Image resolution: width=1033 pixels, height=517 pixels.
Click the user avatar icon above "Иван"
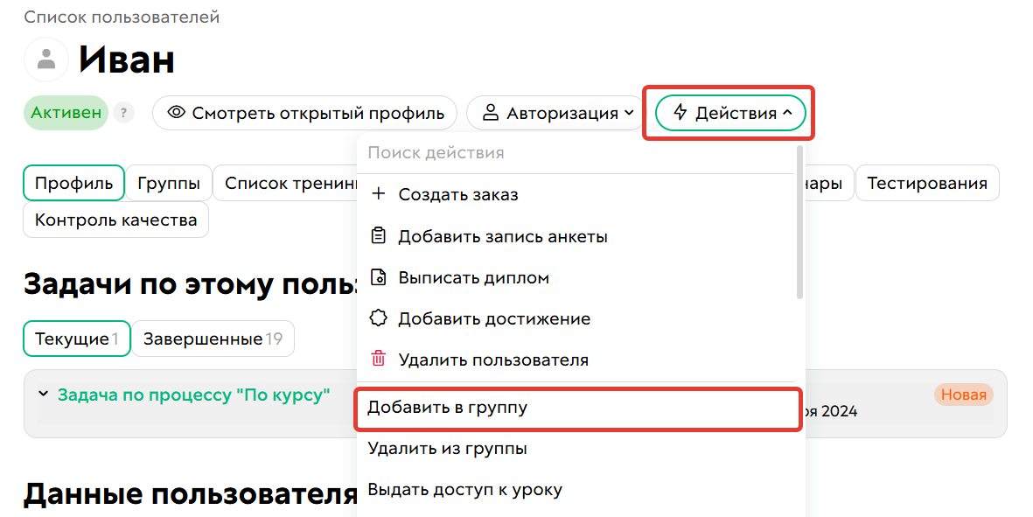tap(45, 59)
